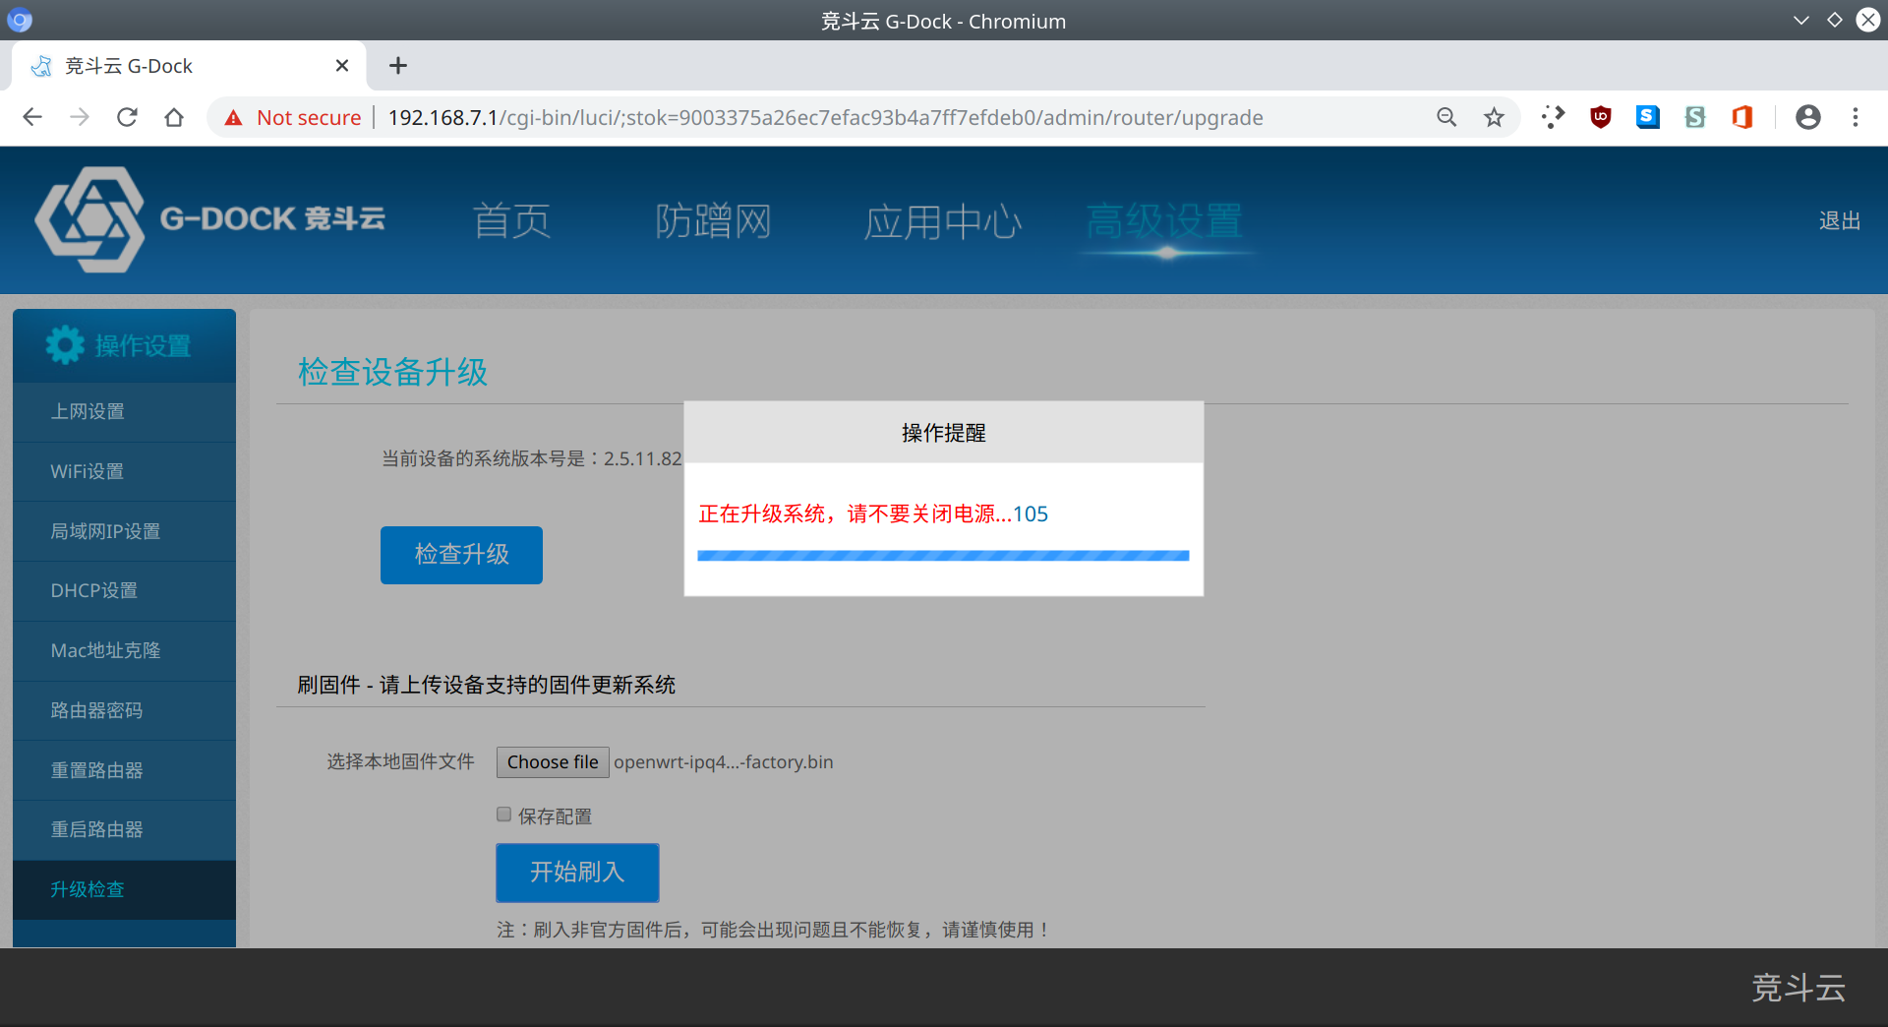1888x1027 pixels.
Task: Click the 退出 logout link
Action: 1839,221
